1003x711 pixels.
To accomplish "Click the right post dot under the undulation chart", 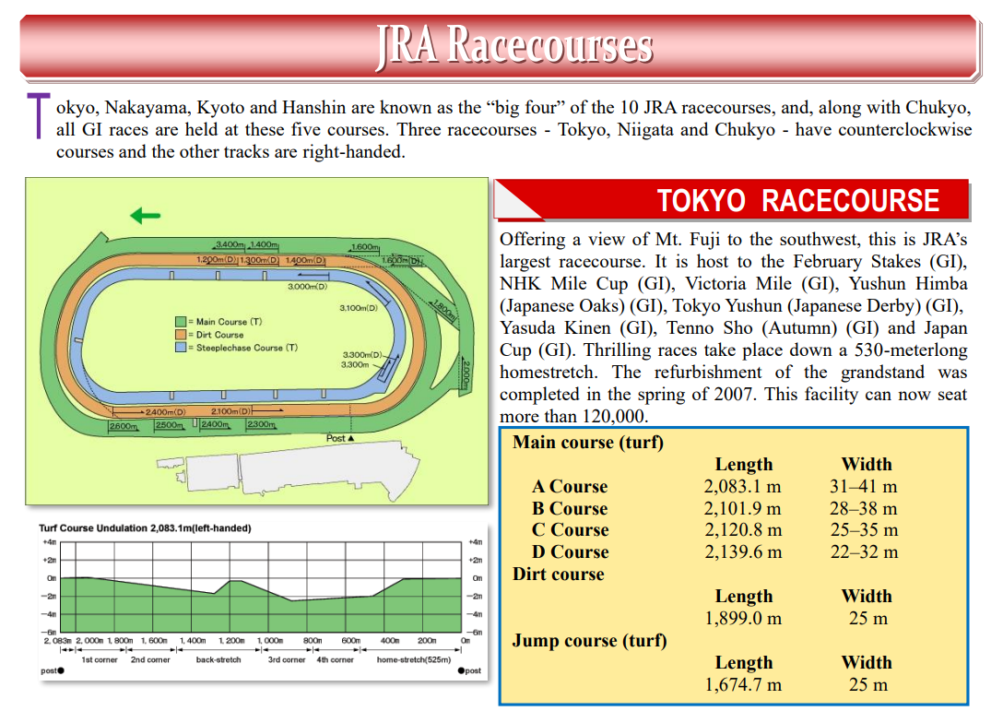I will [x=461, y=670].
